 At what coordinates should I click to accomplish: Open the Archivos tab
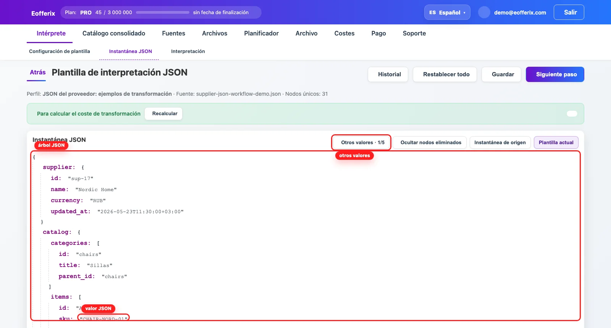[x=215, y=33]
